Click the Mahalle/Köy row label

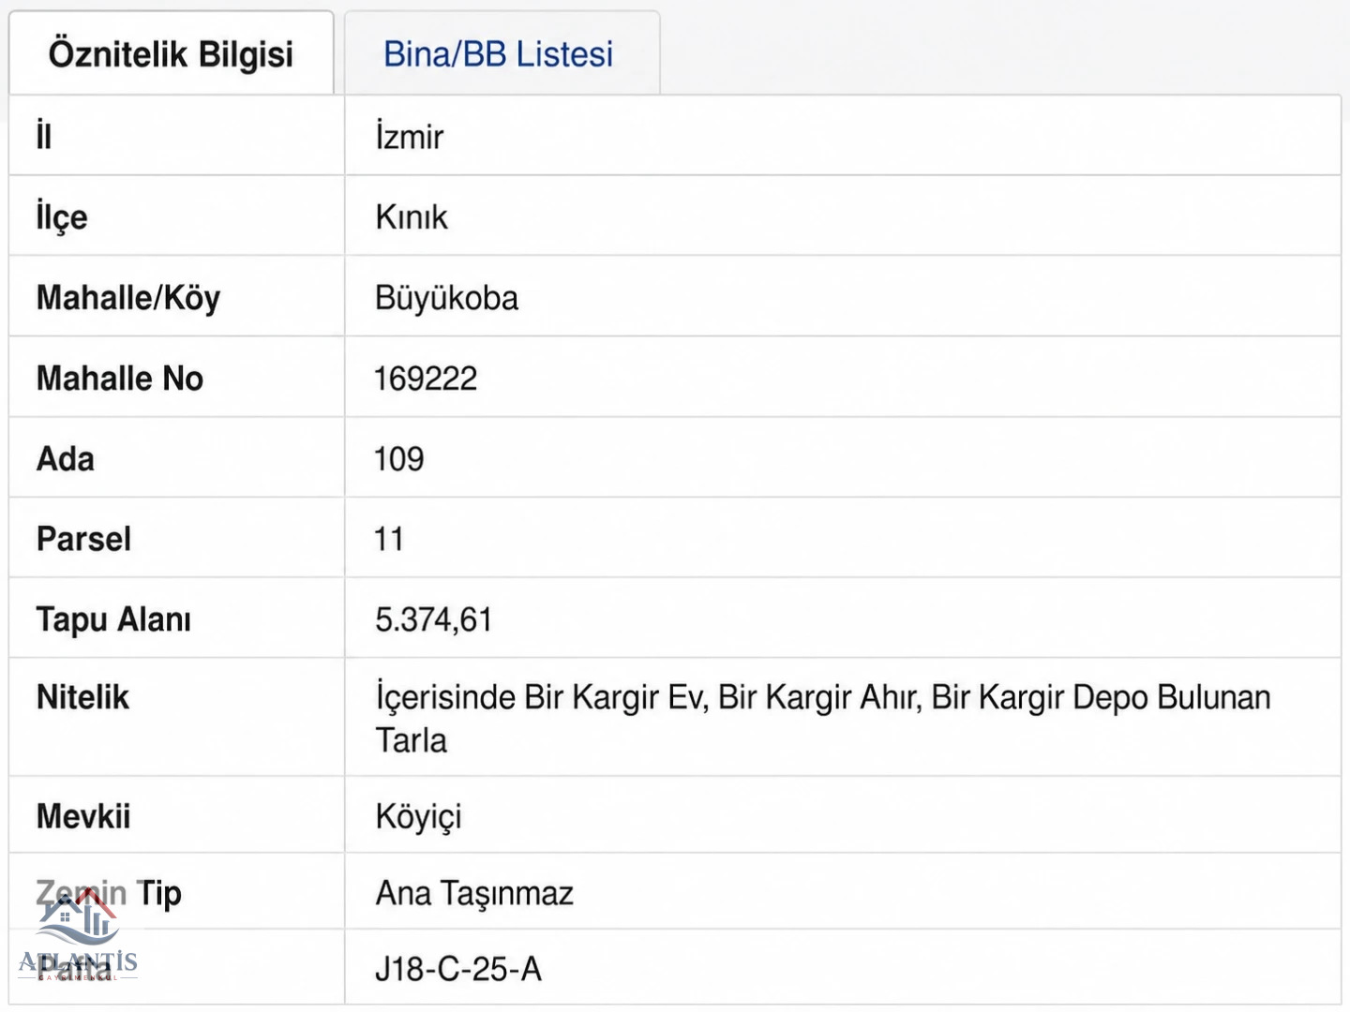pos(128,298)
